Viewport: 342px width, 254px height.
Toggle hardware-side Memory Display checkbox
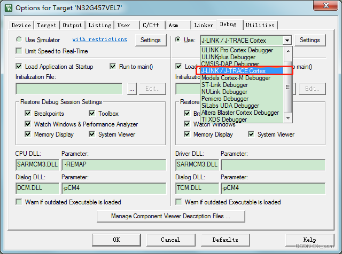[x=187, y=134]
